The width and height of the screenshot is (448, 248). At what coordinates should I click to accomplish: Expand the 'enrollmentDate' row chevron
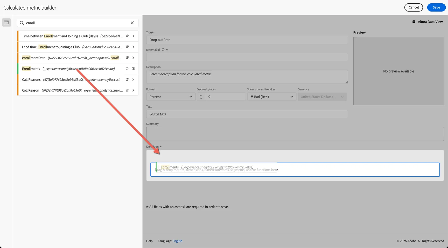pyautogui.click(x=133, y=58)
